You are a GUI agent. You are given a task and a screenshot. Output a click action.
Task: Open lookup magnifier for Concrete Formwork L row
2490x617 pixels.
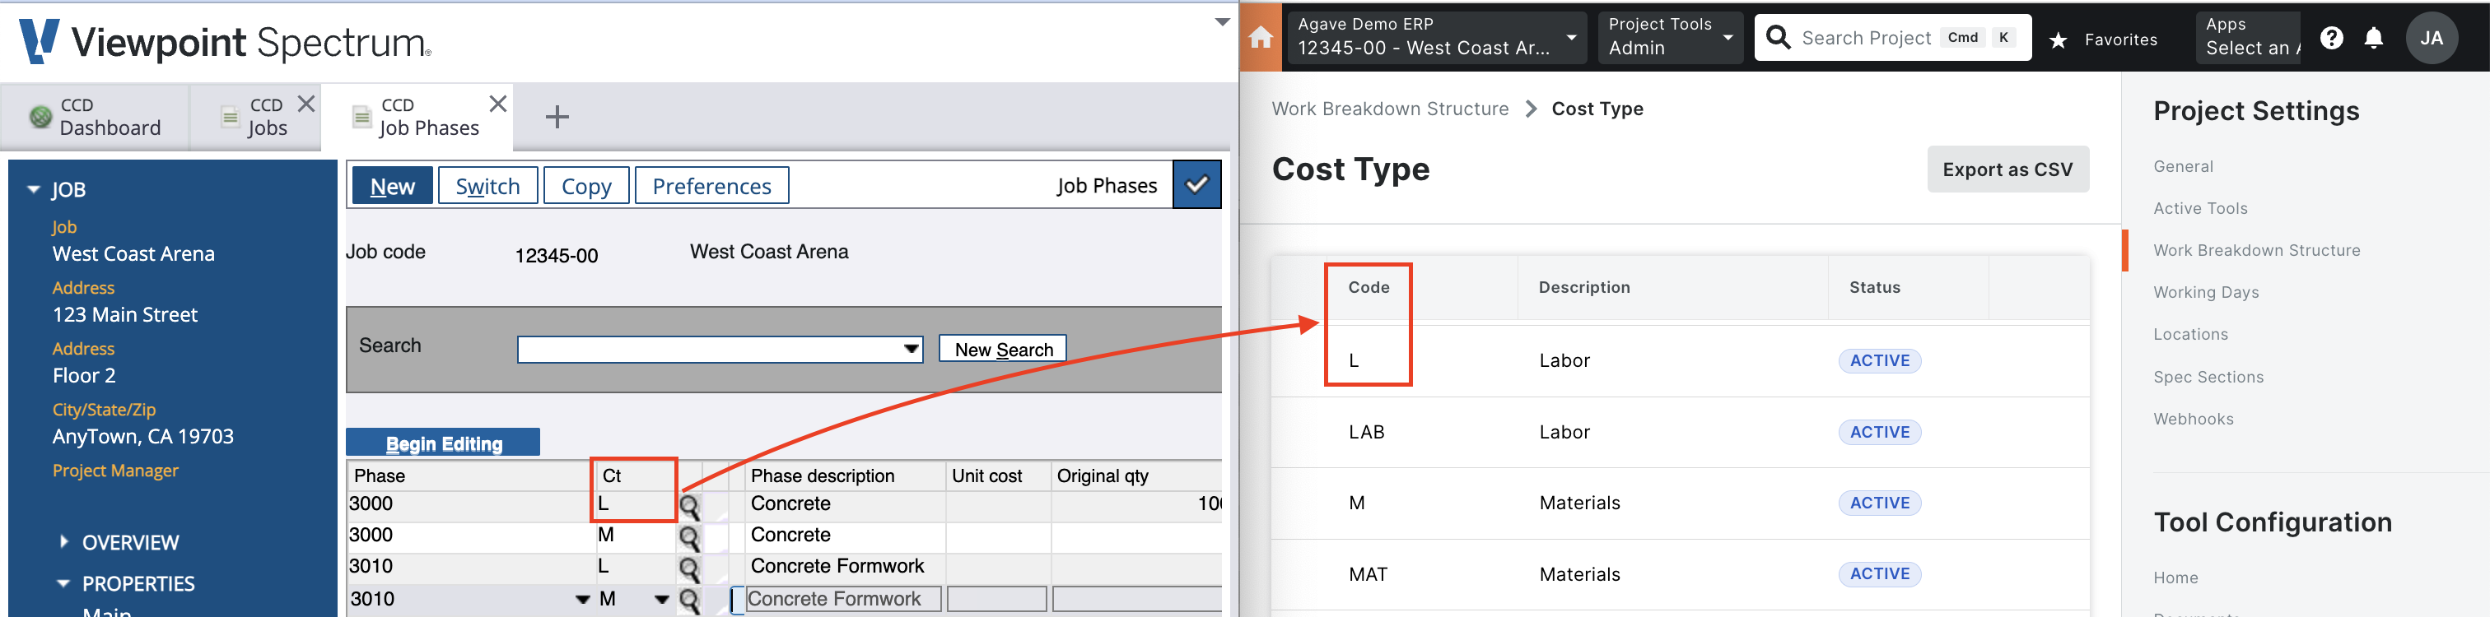click(689, 568)
